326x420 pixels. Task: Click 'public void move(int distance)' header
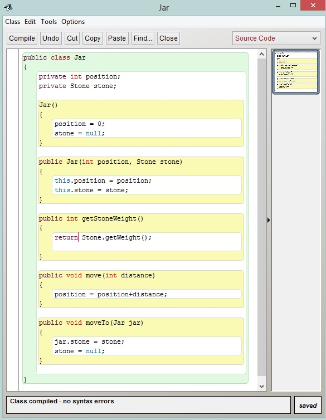97,275
